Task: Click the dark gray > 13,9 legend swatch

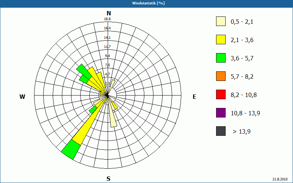Action: coord(221,131)
